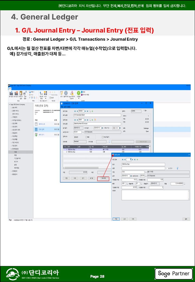Open the 전표 입력 program link
Viewport: 195px width, 282px height.
[x=41, y=130]
